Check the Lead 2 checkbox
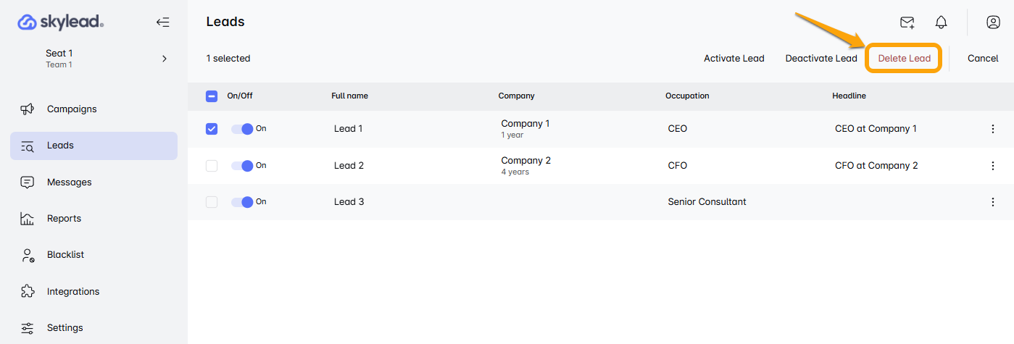The width and height of the screenshot is (1014, 344). [x=212, y=166]
